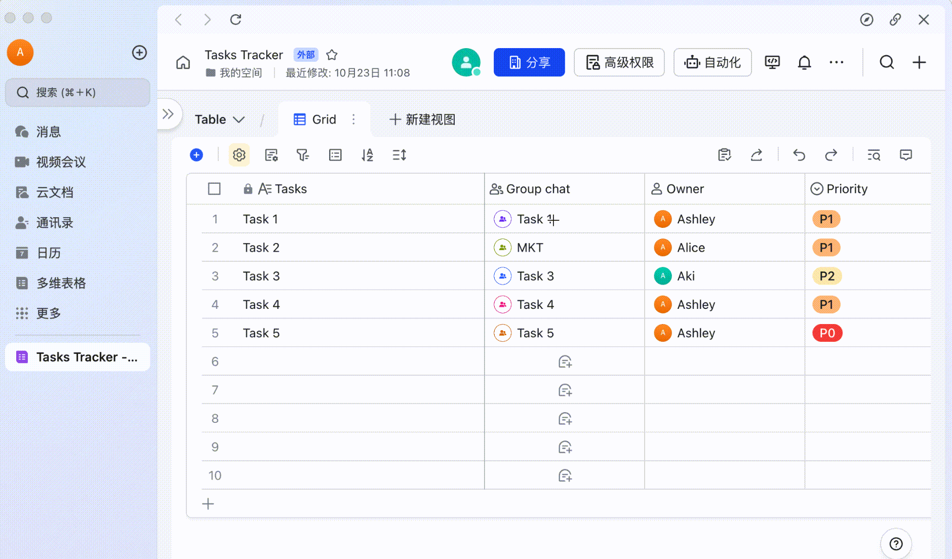Click the red P0 priority tag
Screen dimensions: 952x559
click(827, 333)
